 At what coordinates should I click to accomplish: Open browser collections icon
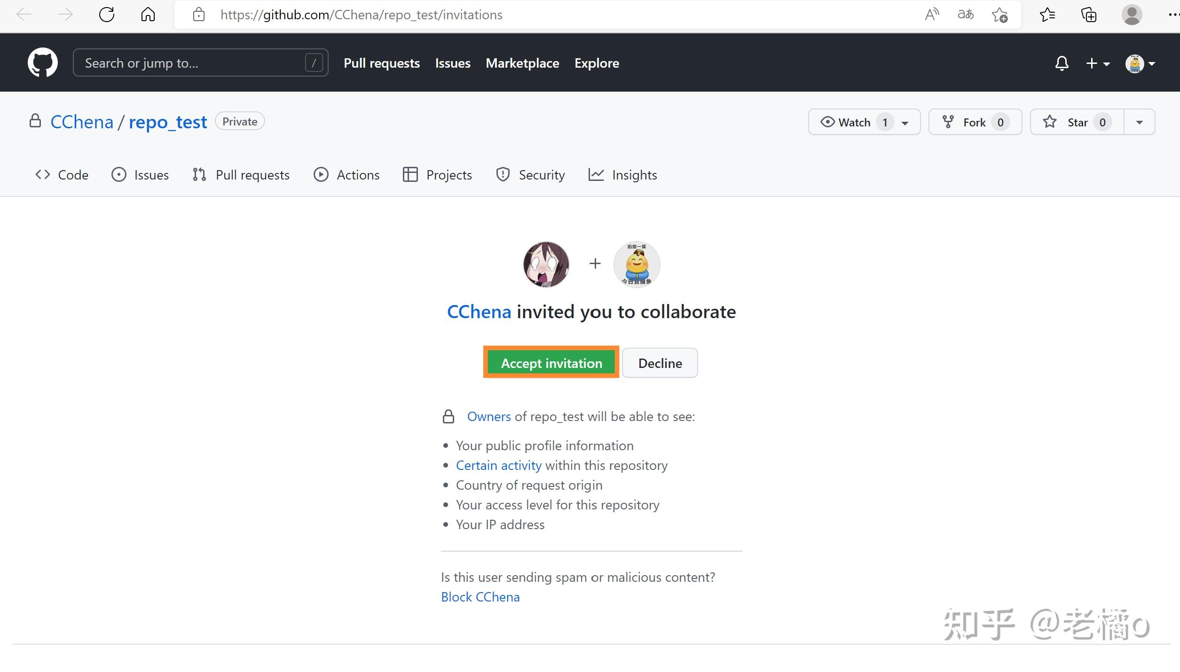click(x=1088, y=15)
